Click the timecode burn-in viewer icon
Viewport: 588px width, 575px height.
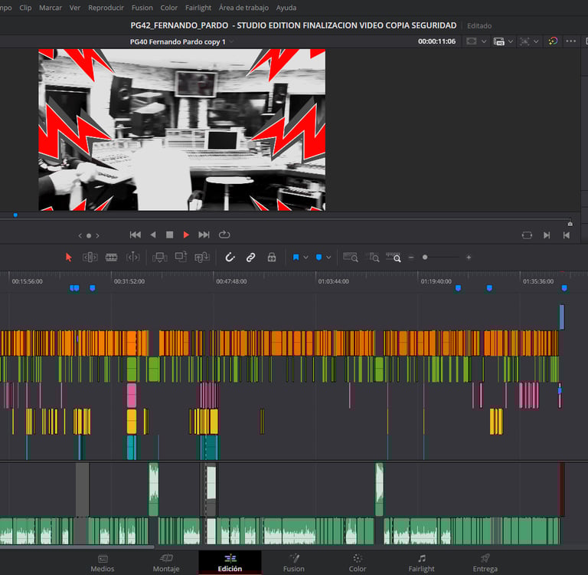[498, 41]
